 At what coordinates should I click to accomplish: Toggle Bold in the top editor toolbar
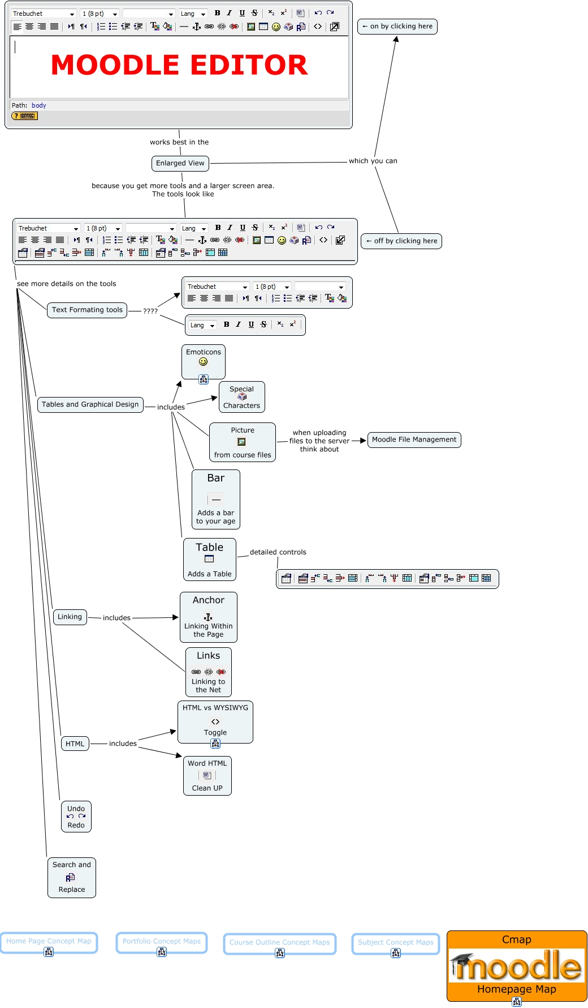pyautogui.click(x=217, y=13)
